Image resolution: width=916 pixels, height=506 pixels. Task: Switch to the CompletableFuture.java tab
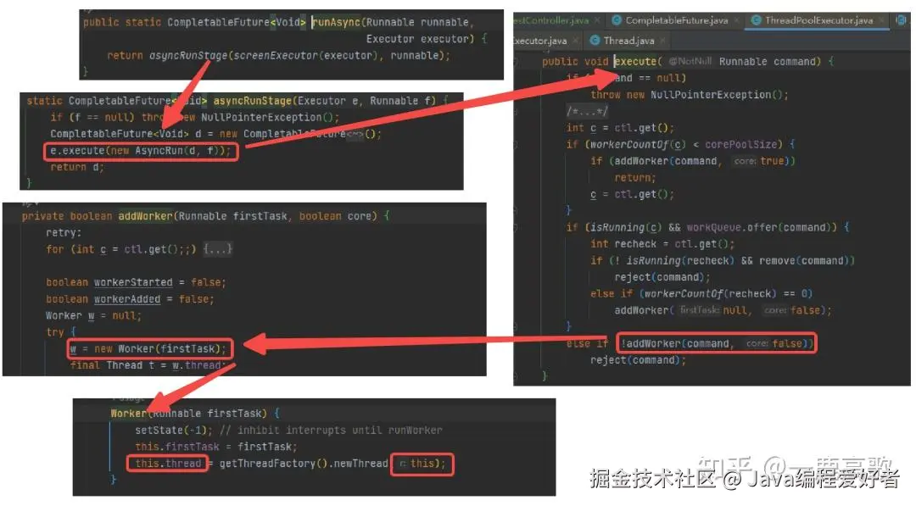676,20
